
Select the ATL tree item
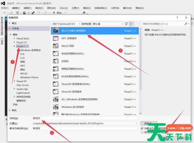(x=22, y=54)
